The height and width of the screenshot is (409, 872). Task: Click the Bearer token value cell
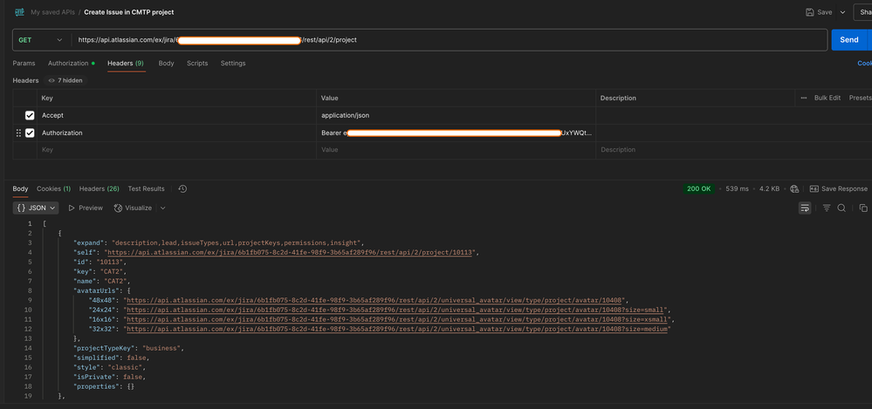click(x=456, y=133)
